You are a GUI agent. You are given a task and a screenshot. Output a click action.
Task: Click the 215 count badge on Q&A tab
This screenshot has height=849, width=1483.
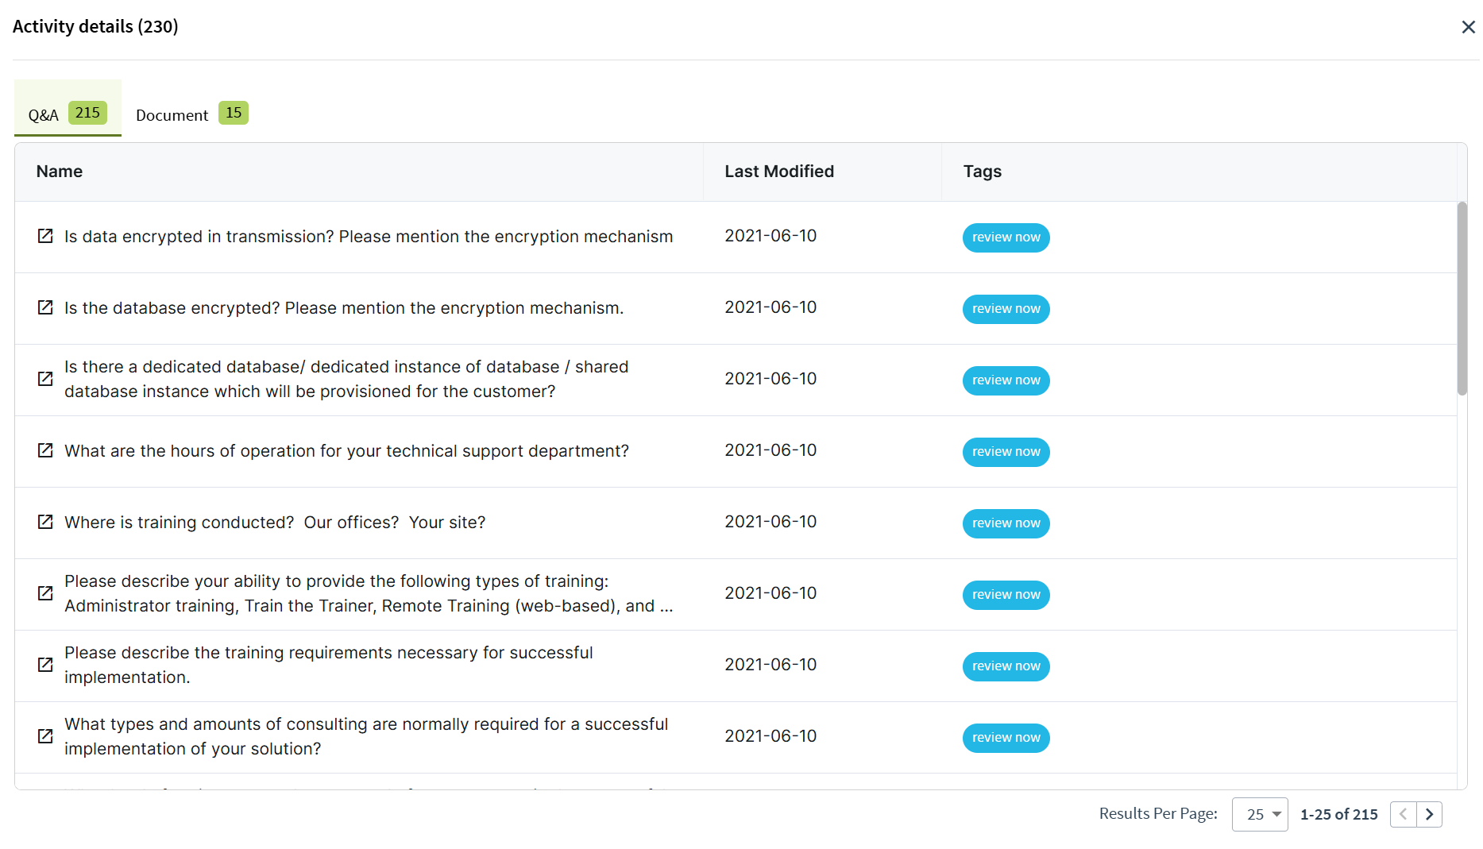87,113
